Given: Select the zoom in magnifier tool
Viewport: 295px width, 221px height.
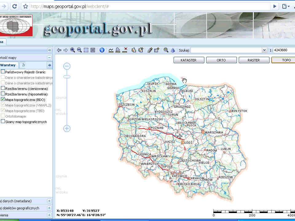Looking at the screenshot, I should click(73, 50).
